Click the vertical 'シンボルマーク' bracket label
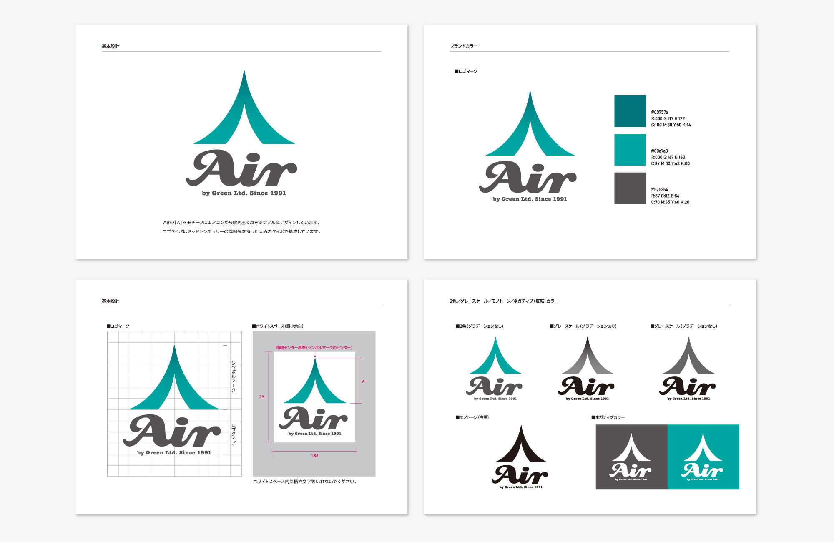The height and width of the screenshot is (542, 834). click(x=234, y=377)
